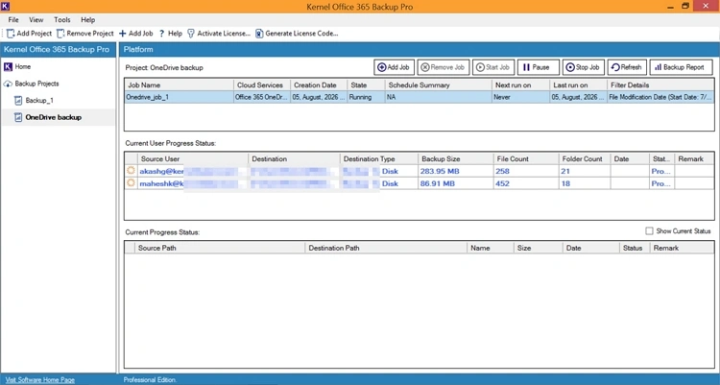Click the Schedule Summary column header
The width and height of the screenshot is (720, 385).
(439, 85)
